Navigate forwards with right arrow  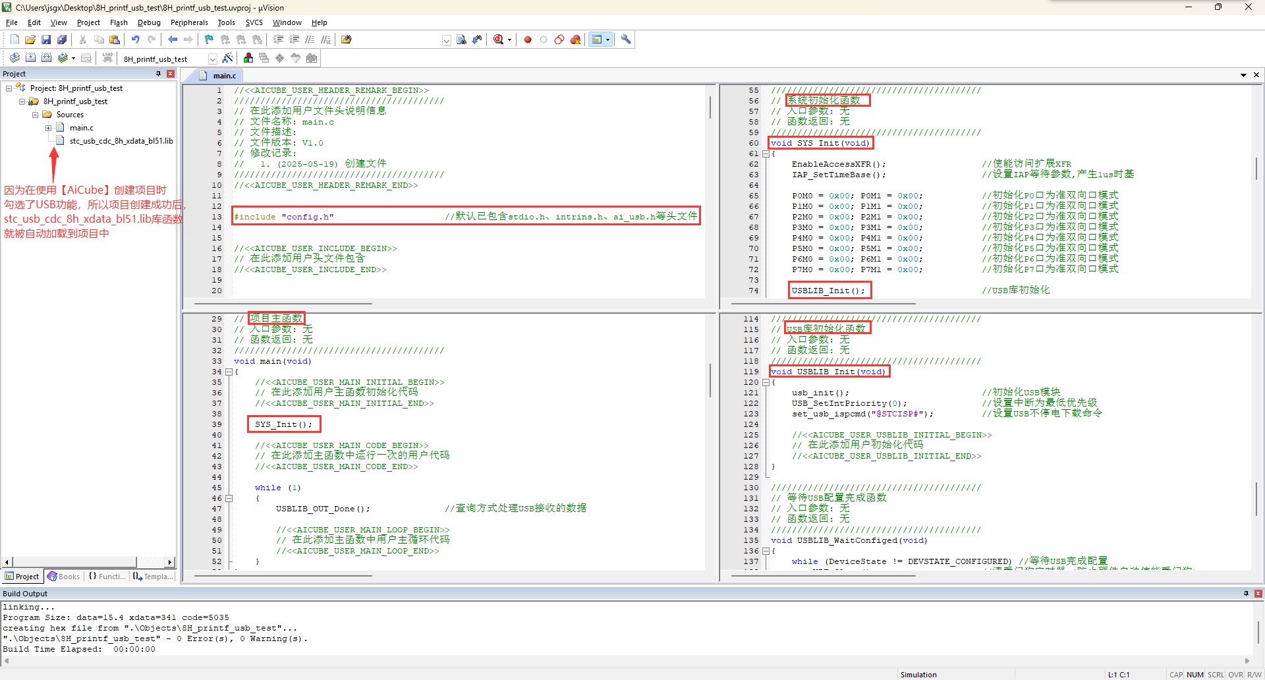click(x=188, y=40)
